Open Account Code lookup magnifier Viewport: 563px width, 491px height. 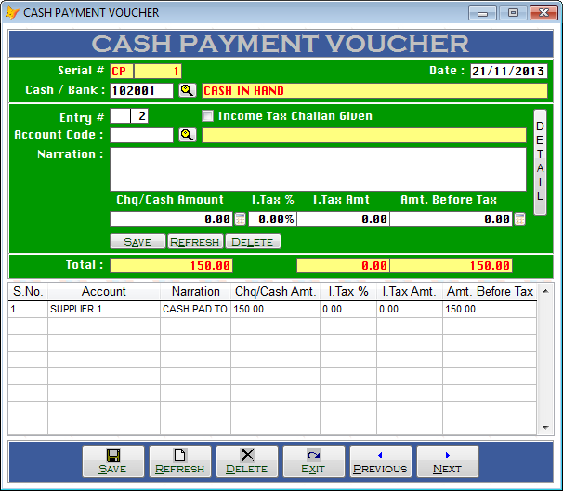(x=188, y=135)
